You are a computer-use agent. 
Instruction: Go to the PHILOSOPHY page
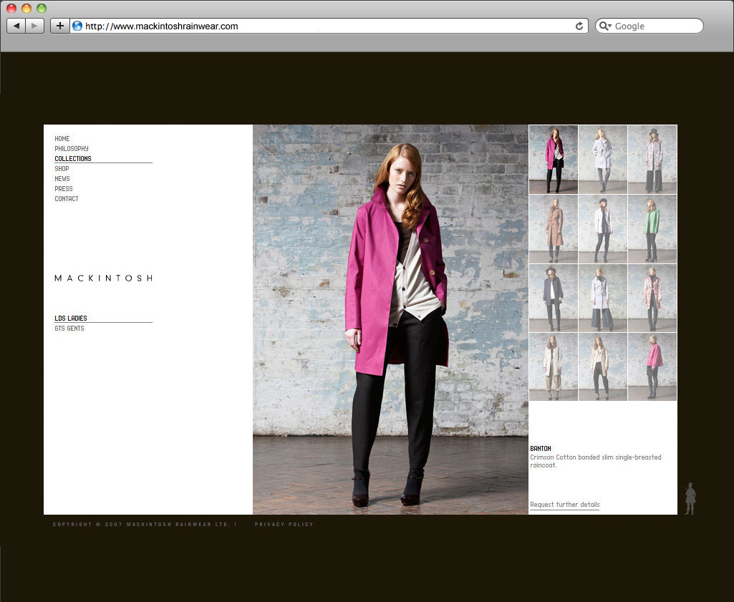pyautogui.click(x=72, y=149)
